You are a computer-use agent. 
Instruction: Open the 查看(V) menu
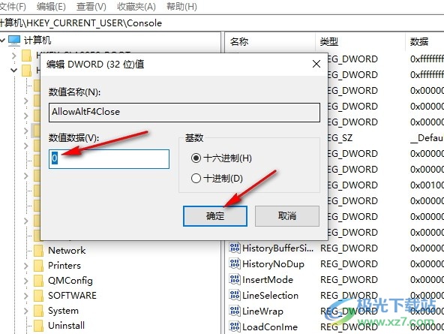click(91, 6)
